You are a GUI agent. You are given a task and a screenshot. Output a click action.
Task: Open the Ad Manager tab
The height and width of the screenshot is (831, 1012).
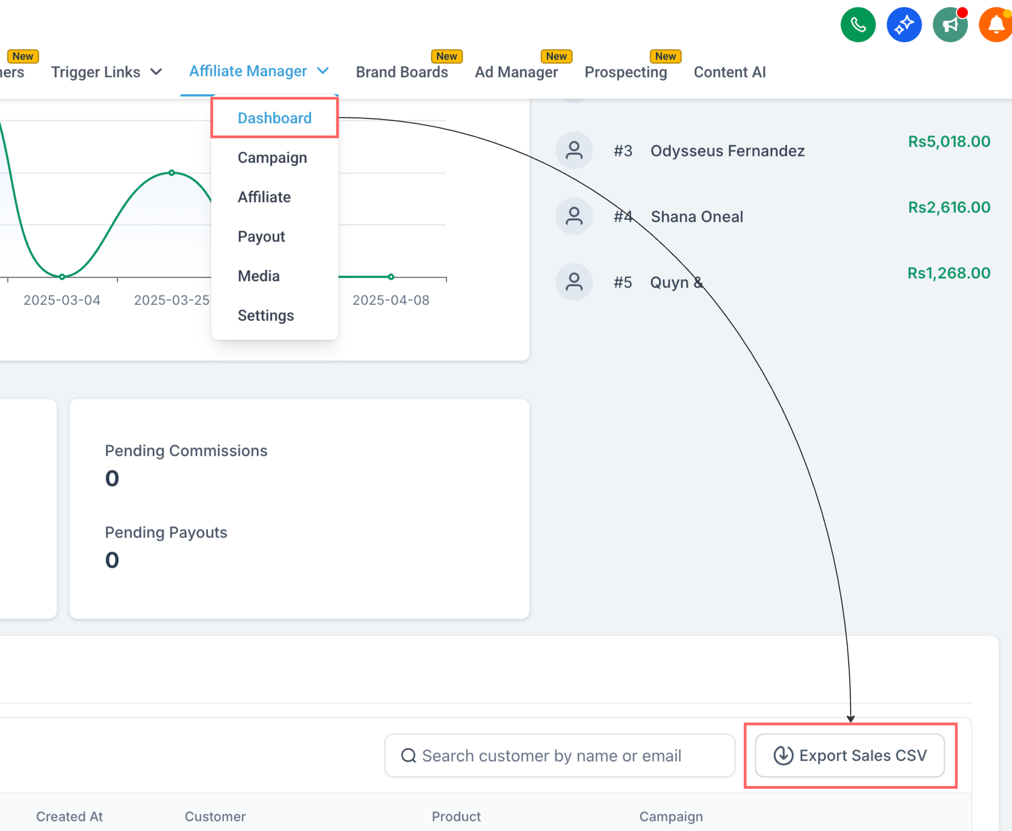click(x=516, y=72)
